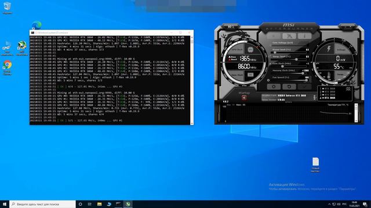Open the Recycle Bin desktop icon
This screenshot has width=371, height=208.
[8, 8]
